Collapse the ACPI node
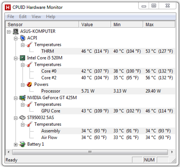 pyautogui.click(x=16, y=38)
